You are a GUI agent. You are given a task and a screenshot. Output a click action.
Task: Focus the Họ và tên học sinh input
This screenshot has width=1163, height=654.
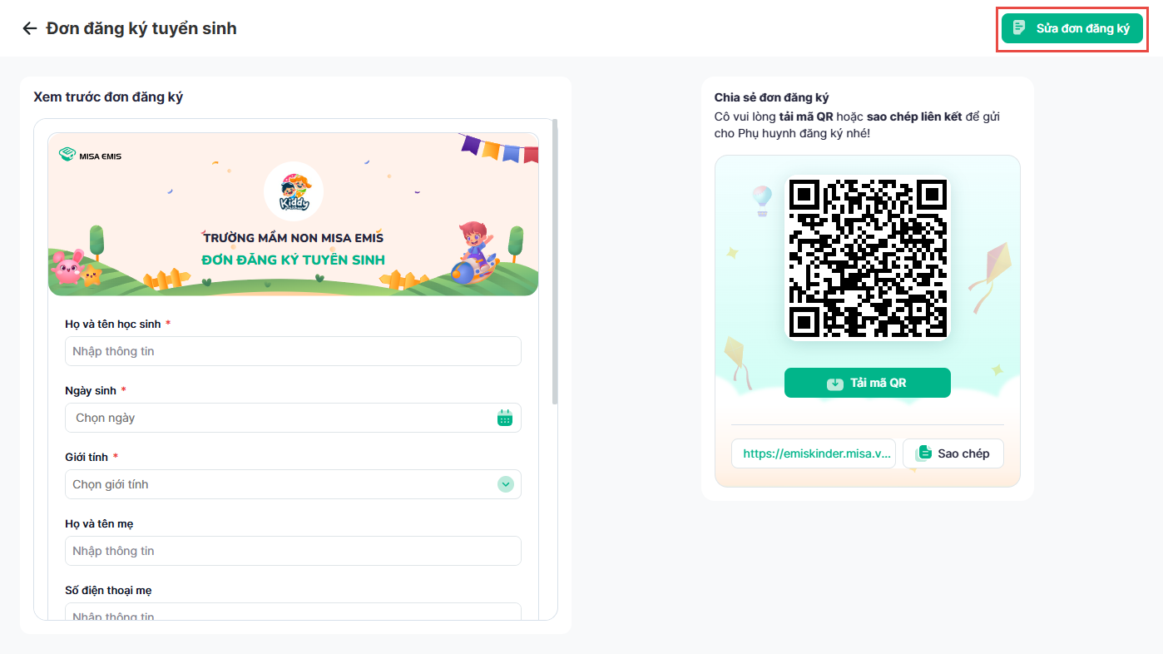click(x=293, y=351)
